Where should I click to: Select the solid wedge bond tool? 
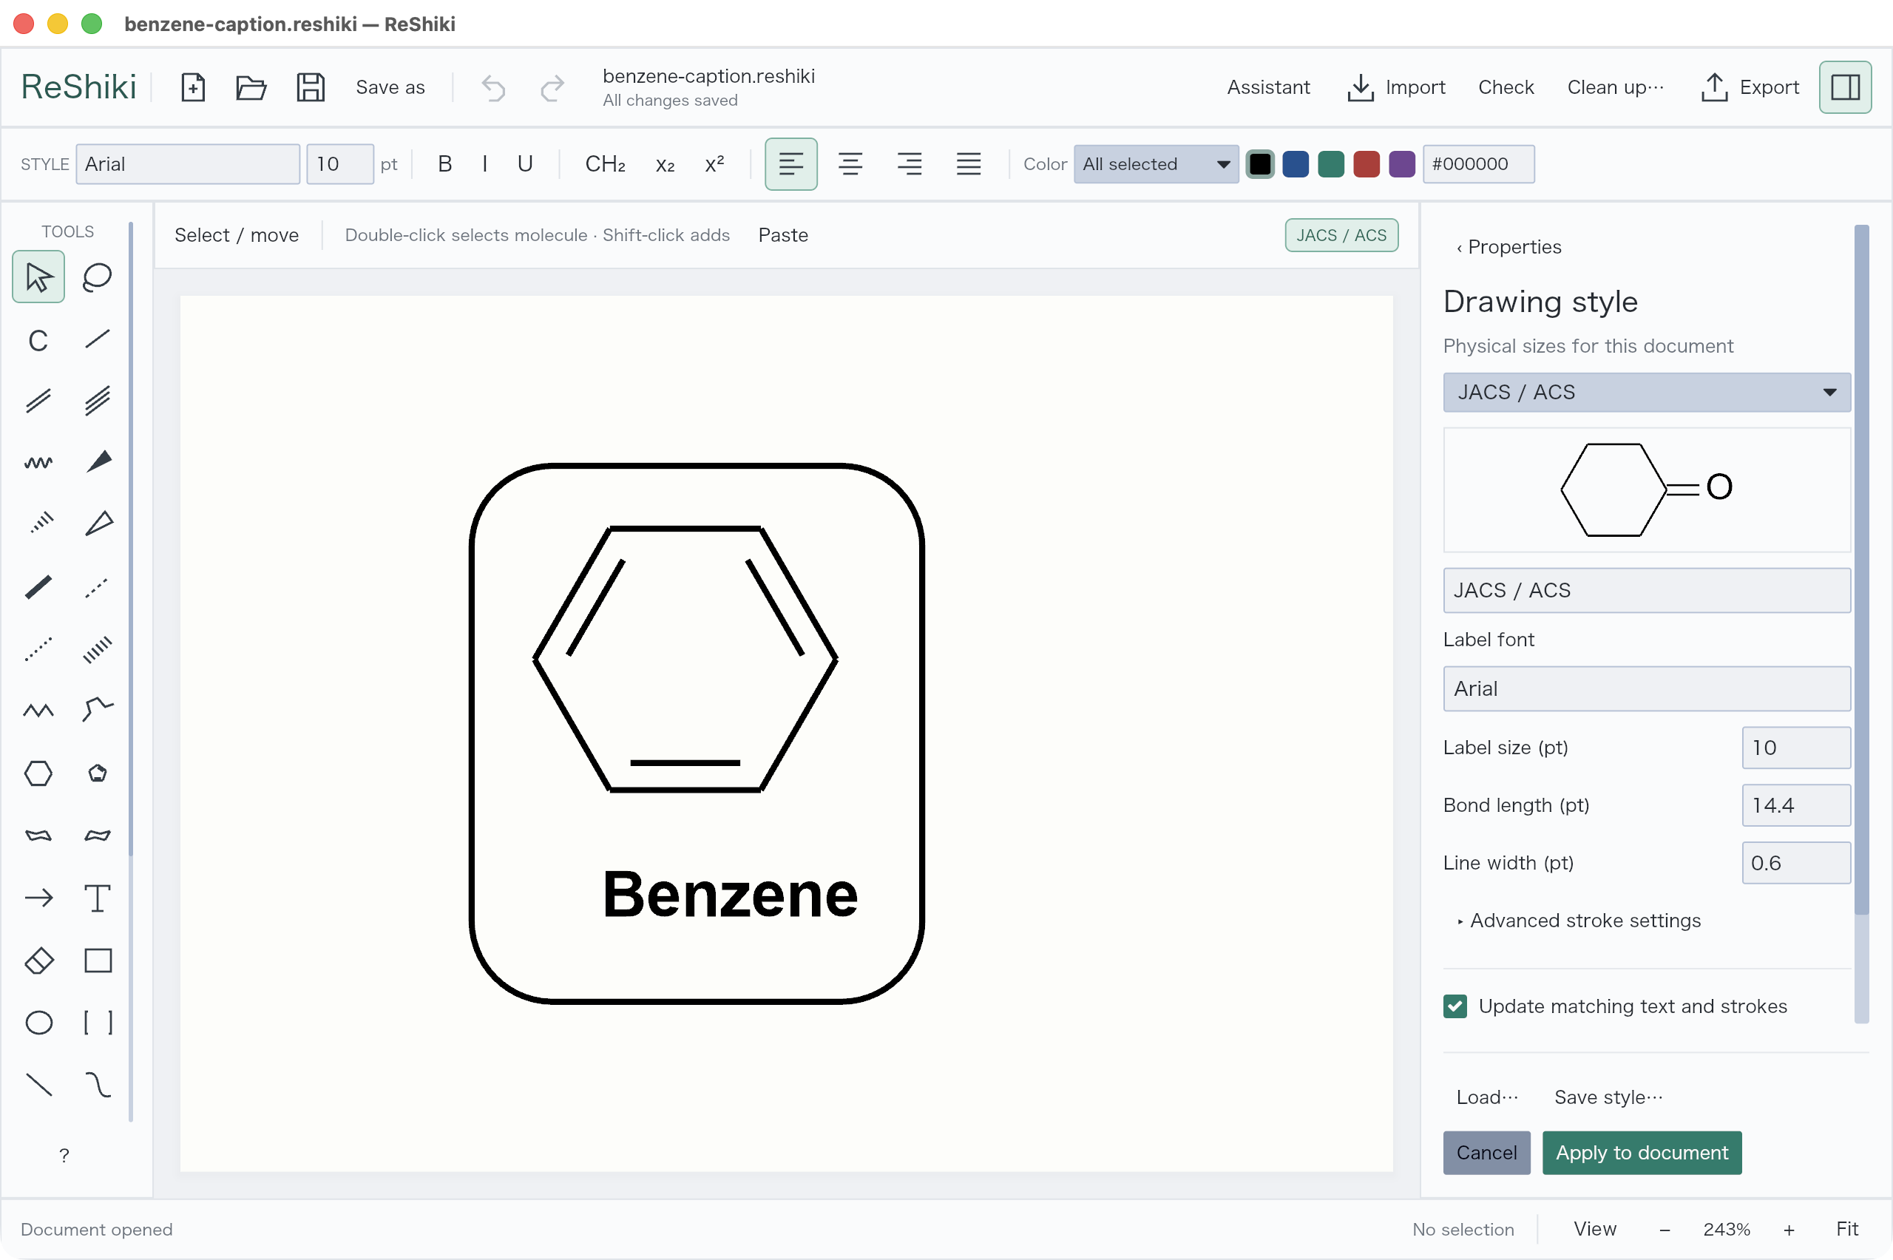point(97,462)
